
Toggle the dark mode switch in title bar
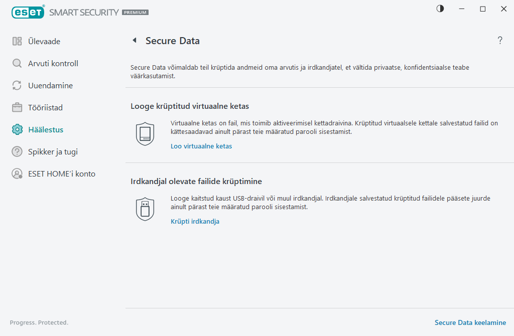[440, 9]
